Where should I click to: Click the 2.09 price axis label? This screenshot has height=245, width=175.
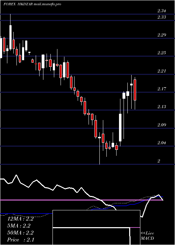[162, 125]
